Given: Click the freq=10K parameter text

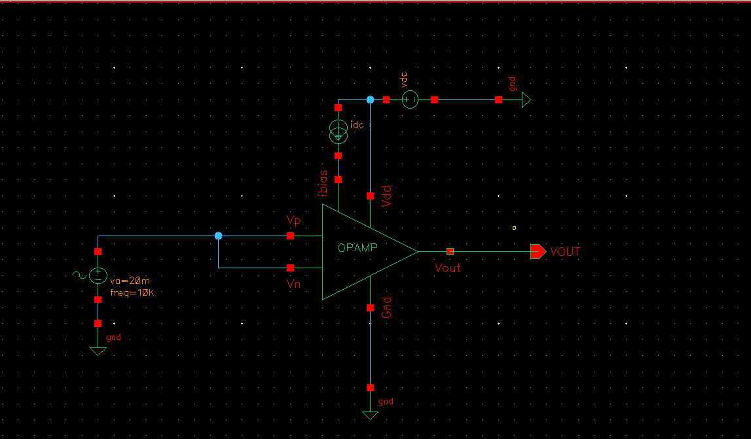Looking at the screenshot, I should tap(132, 292).
